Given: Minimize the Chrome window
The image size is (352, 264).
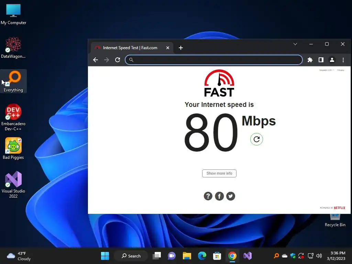Looking at the screenshot, I should (x=311, y=44).
